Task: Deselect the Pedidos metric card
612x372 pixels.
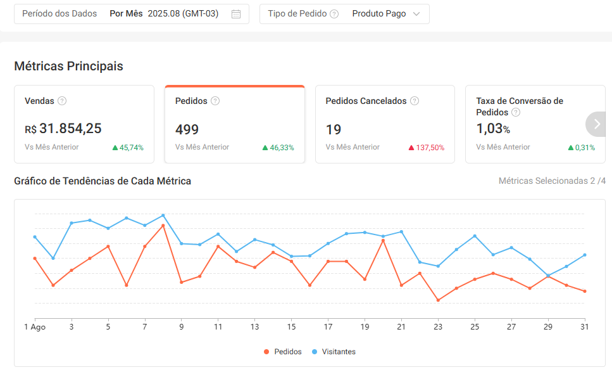Action: (x=234, y=124)
